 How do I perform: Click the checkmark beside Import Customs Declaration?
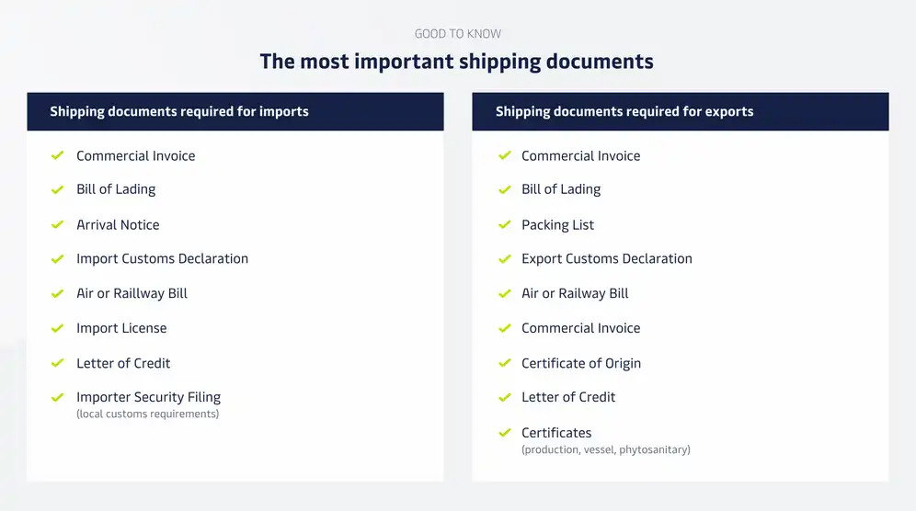pyautogui.click(x=57, y=258)
